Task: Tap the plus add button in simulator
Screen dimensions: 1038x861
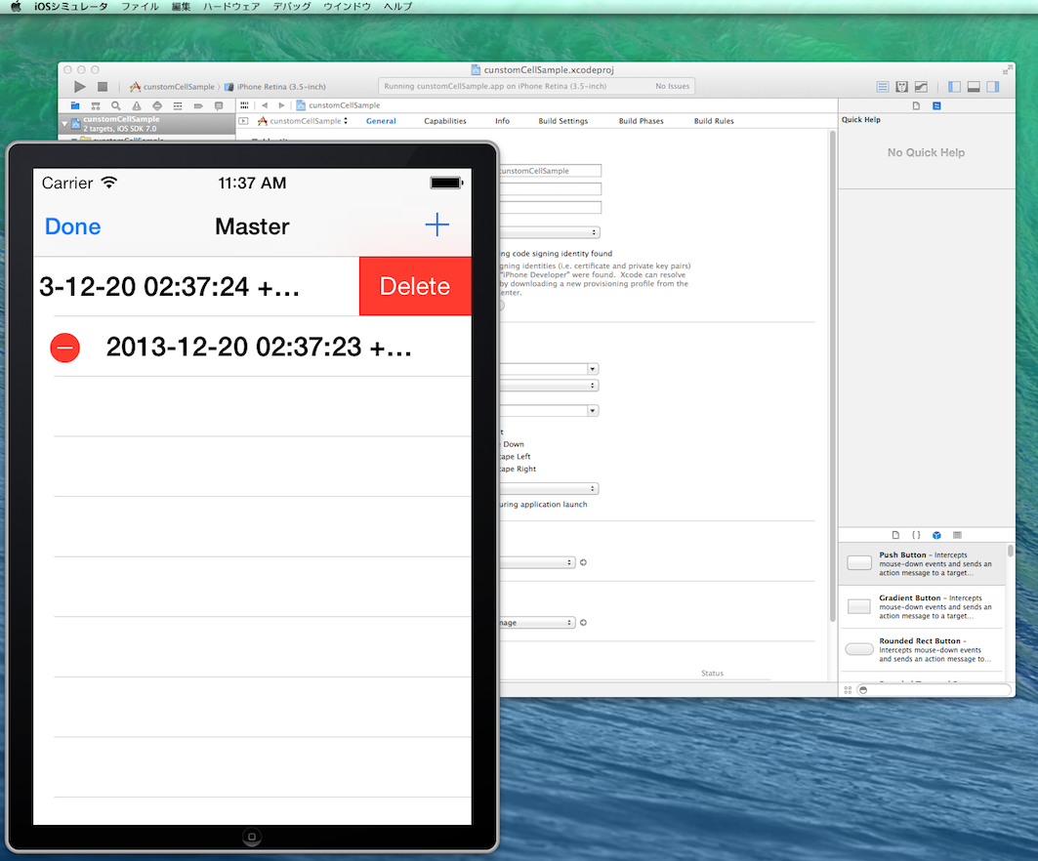Action: [436, 225]
